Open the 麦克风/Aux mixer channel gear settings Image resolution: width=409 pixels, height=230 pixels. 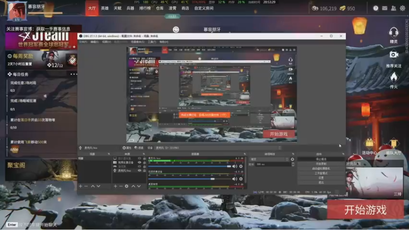(241, 167)
